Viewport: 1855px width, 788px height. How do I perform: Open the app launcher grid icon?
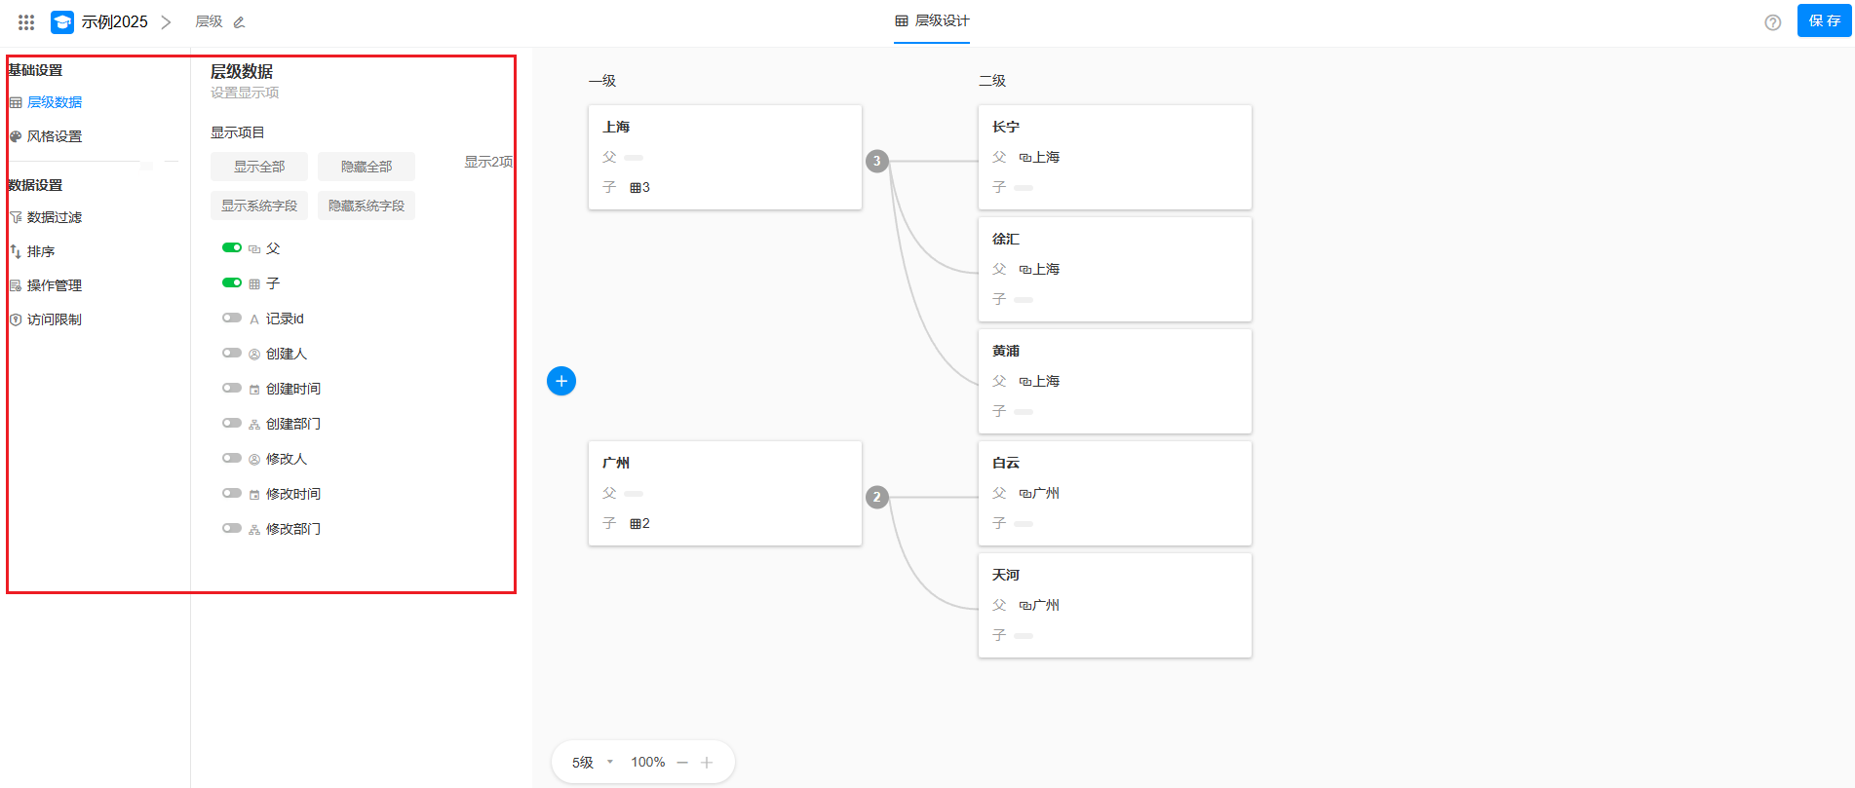(26, 21)
